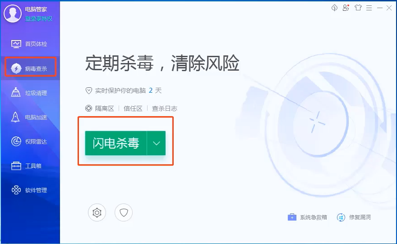Click the hexagon antivirus engine settings icon
397x244 pixels.
[x=97, y=212]
